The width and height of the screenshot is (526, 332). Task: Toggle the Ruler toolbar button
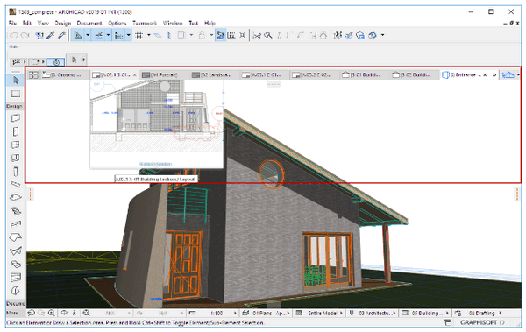coord(118,35)
